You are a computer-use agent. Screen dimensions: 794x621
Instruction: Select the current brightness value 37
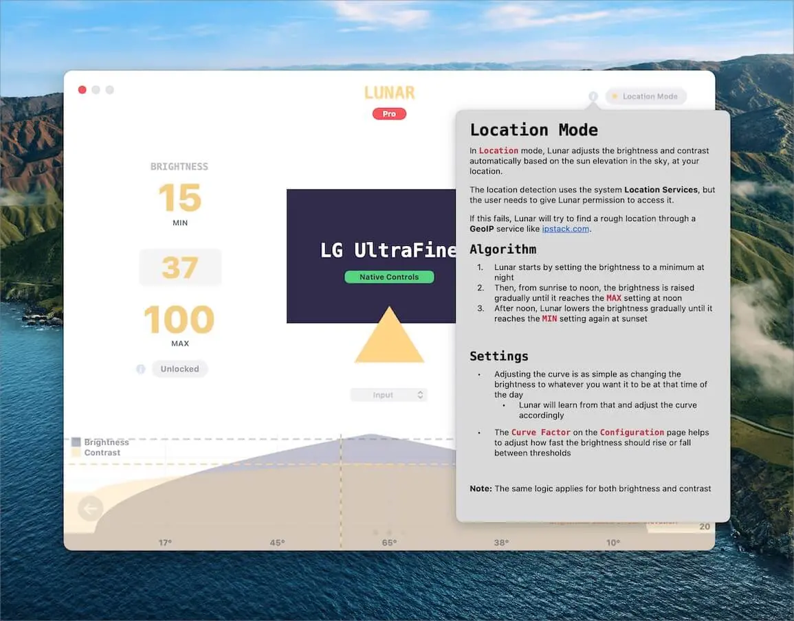(x=179, y=267)
